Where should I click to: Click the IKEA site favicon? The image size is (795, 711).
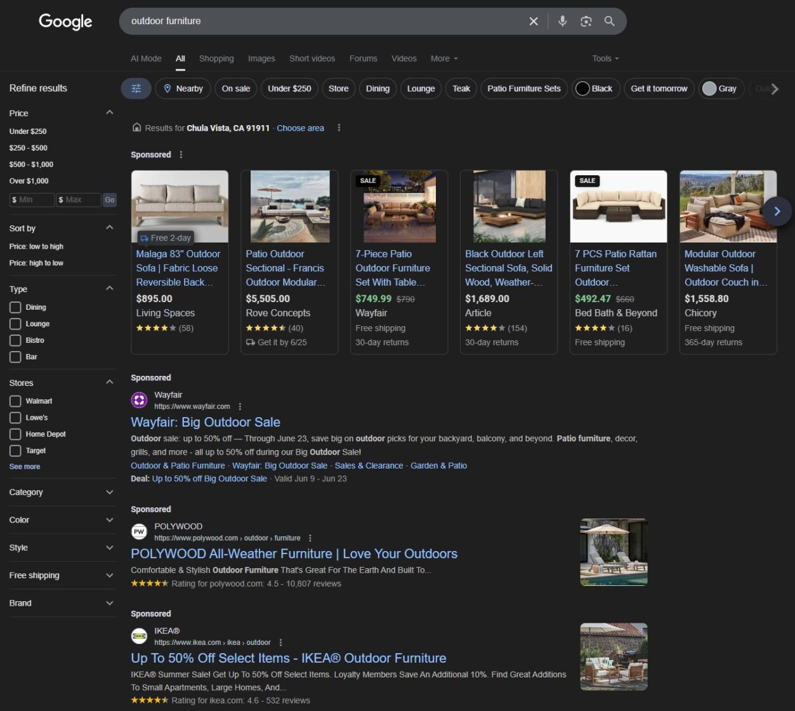(x=139, y=636)
